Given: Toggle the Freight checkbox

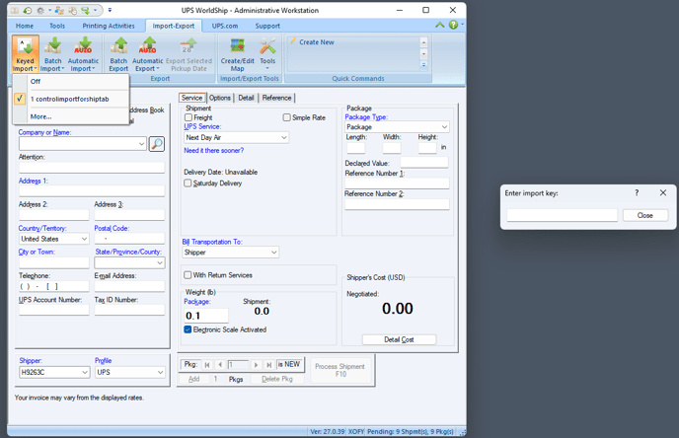Looking at the screenshot, I should point(189,117).
